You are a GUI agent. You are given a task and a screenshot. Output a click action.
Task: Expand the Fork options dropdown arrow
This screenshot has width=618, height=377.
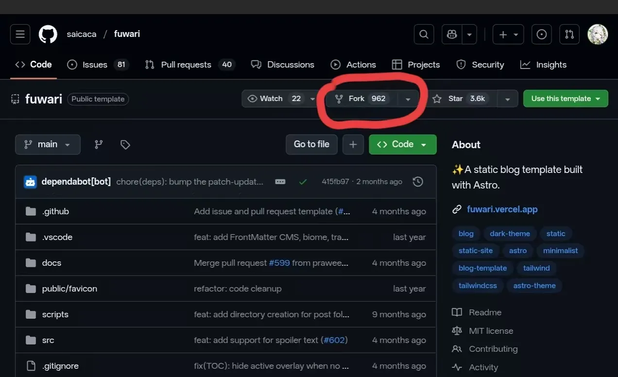click(408, 99)
